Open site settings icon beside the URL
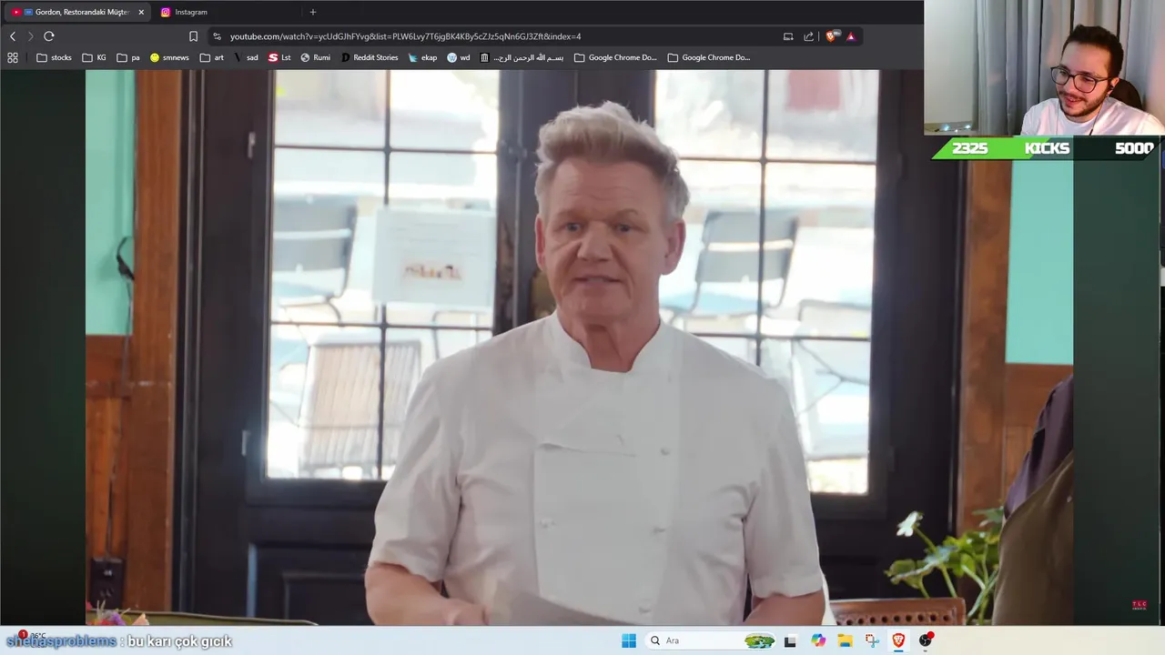 (x=217, y=36)
